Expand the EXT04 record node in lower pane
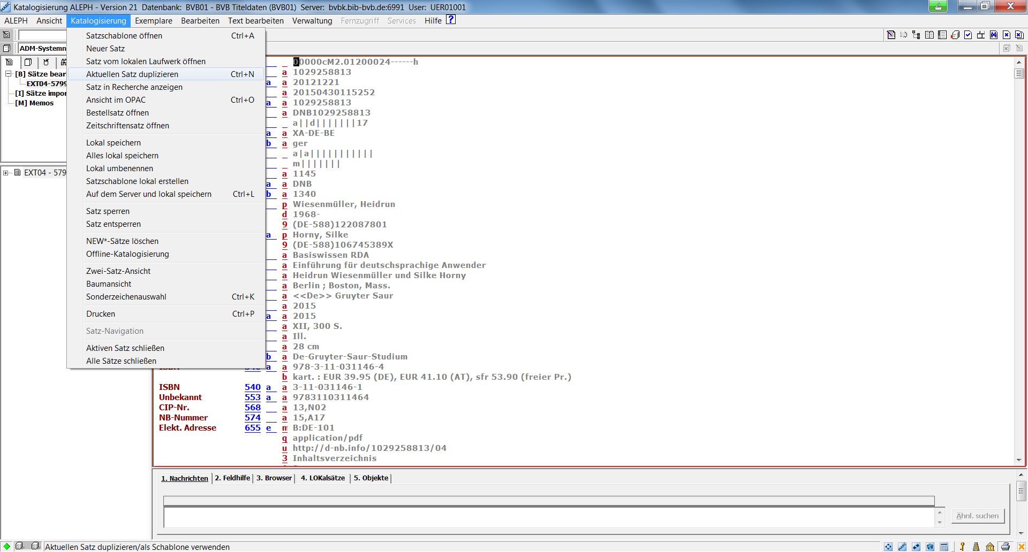This screenshot has height=552, width=1028. (6, 173)
